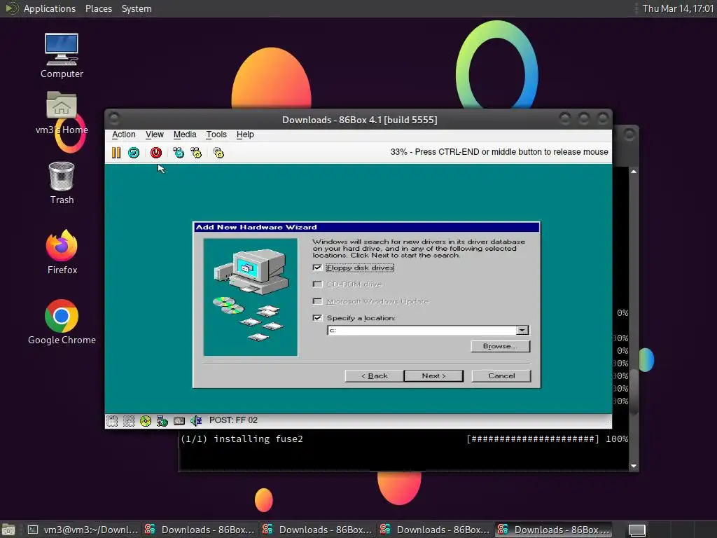Send Ctrl+Alt+Esc using the yellow keys icon
The width and height of the screenshot is (717, 538).
196,153
